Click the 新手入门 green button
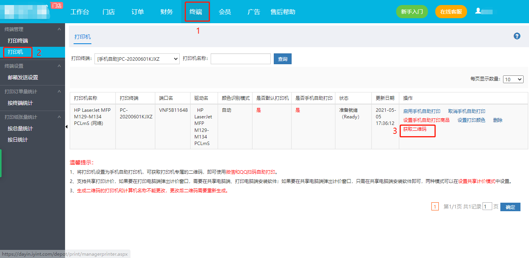The width and height of the screenshot is (529, 258). tap(412, 12)
